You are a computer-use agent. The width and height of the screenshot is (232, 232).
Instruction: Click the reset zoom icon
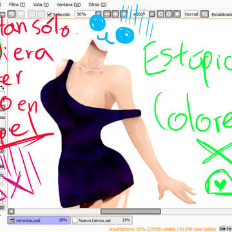tap(124, 14)
